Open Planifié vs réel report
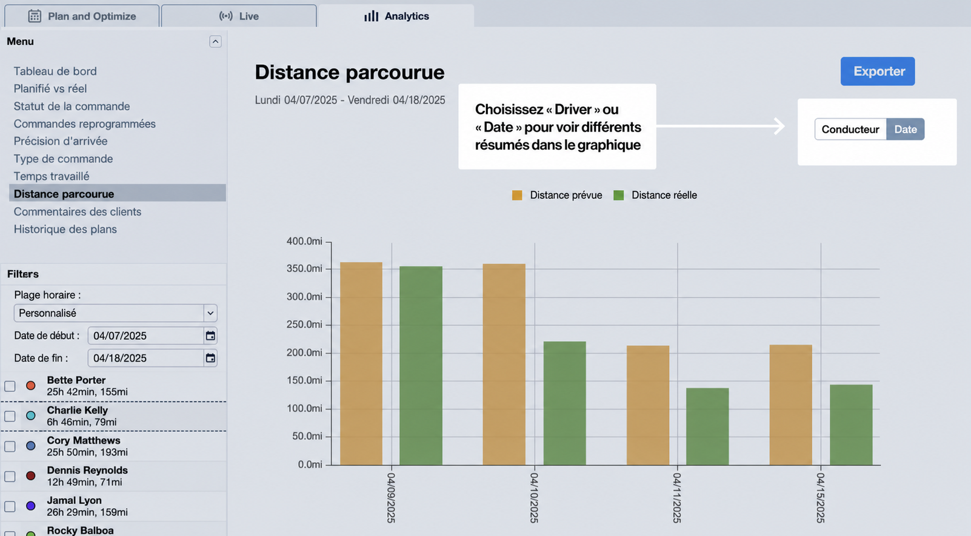 (50, 88)
